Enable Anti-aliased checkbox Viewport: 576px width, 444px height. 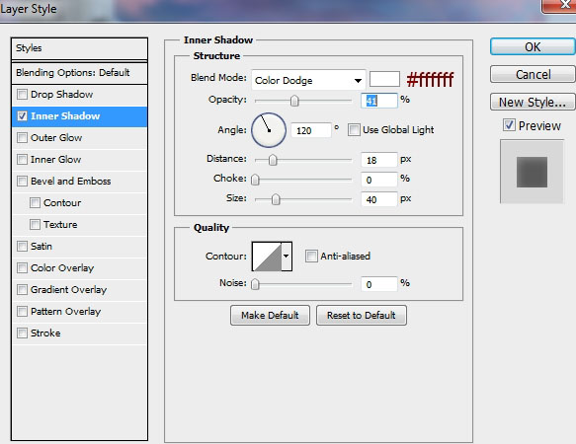click(311, 257)
